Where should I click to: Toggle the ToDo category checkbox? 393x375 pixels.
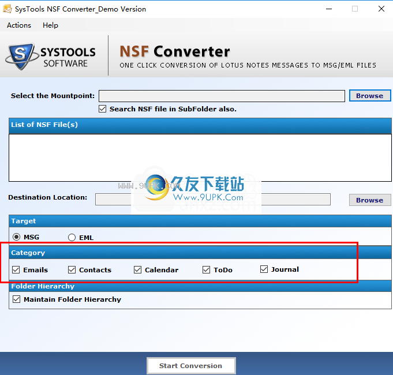[x=206, y=270]
